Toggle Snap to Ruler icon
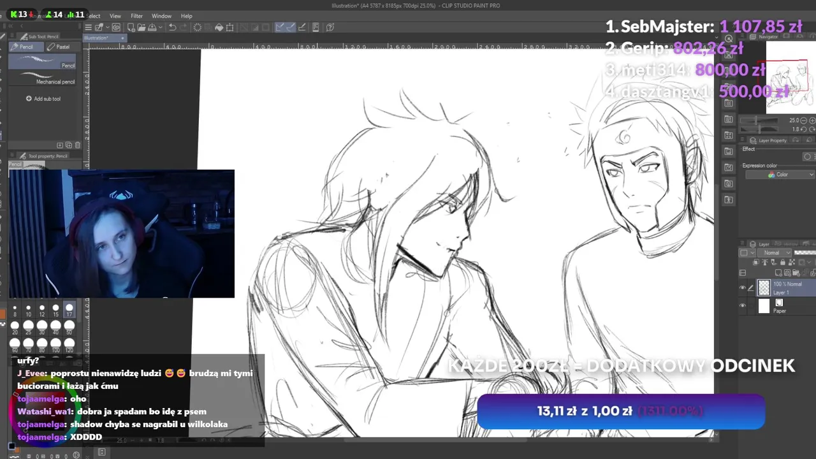 point(280,27)
